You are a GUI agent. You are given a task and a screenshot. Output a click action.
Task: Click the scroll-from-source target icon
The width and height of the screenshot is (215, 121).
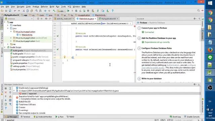click(38, 19)
